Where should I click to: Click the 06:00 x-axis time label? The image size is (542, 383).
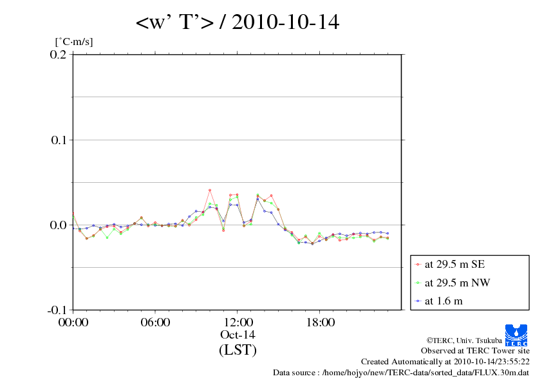coord(155,322)
